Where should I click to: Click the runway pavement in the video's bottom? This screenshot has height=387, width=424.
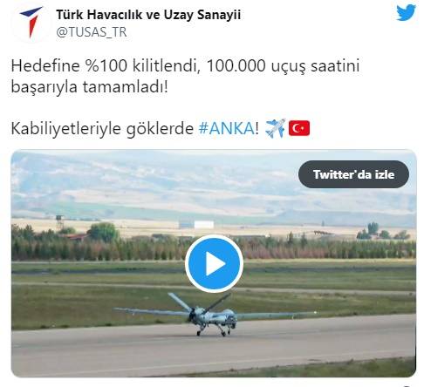[x=214, y=347]
